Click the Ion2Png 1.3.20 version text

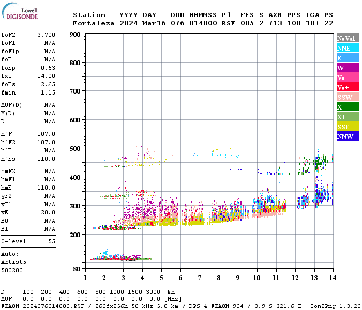336,306
